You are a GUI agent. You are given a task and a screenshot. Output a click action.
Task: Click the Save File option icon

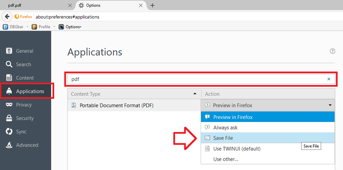pos(207,138)
